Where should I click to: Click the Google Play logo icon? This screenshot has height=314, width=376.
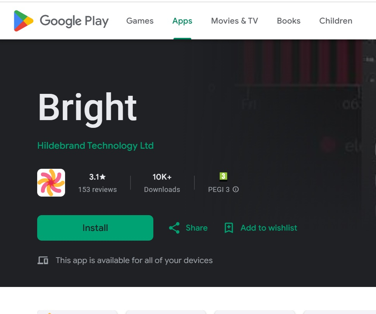pyautogui.click(x=23, y=21)
